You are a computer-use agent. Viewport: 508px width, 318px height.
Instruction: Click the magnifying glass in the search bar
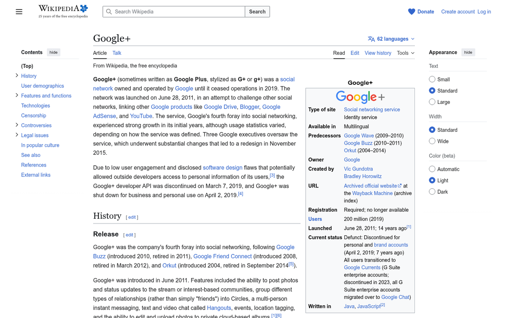pos(109,11)
